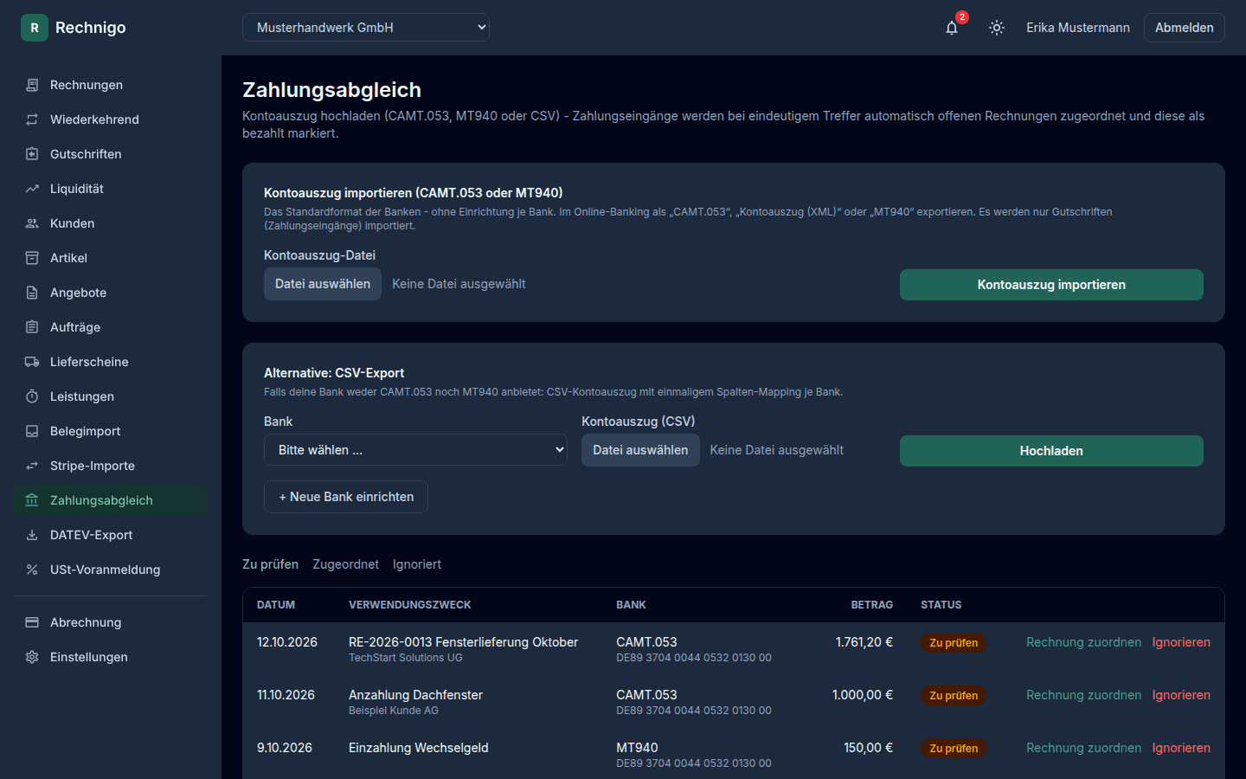Click the Rechnungen sidebar icon
This screenshot has height=779, width=1246.
click(x=32, y=85)
